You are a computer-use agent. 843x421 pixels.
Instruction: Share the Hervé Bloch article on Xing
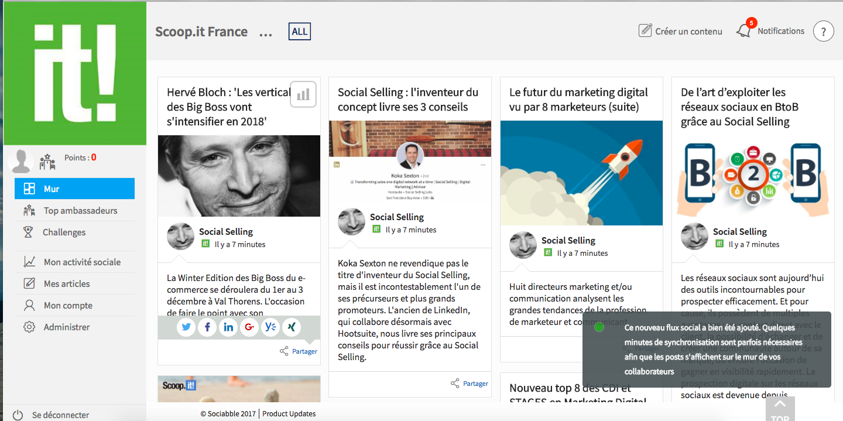pos(292,327)
